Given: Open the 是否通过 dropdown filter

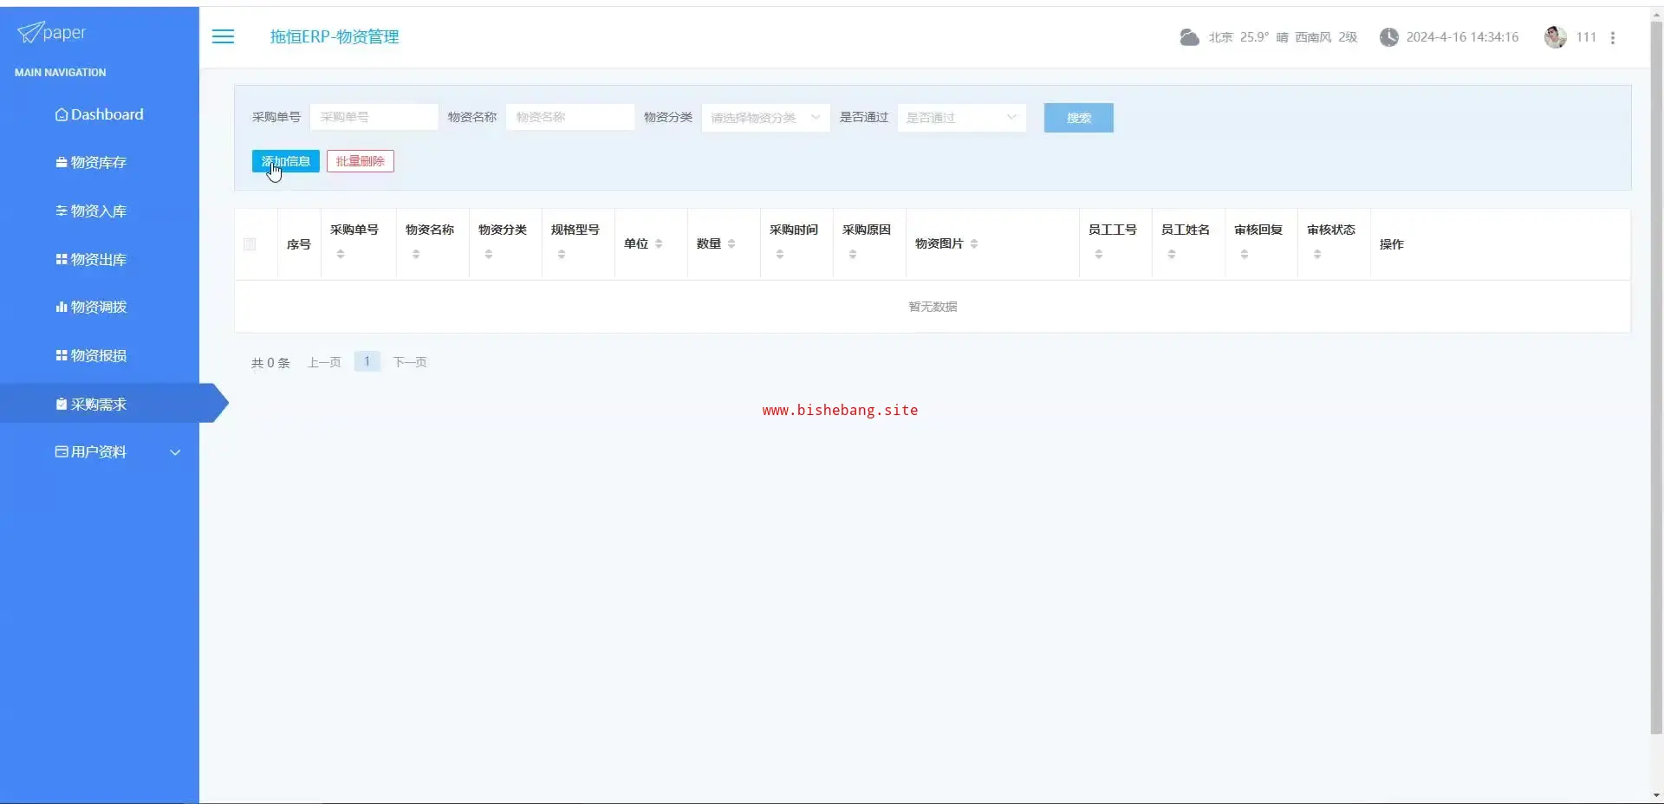Looking at the screenshot, I should click(x=961, y=118).
